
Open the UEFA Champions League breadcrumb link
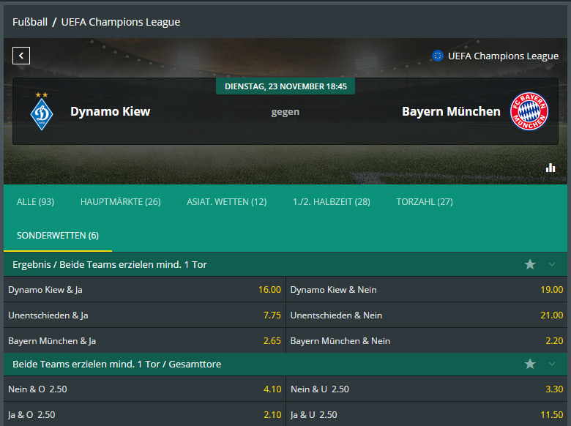coord(121,22)
